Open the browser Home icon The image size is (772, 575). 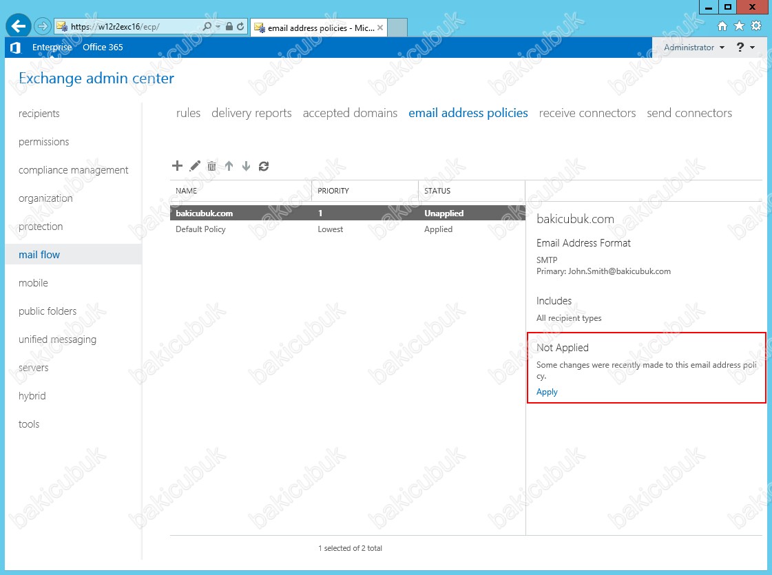click(722, 26)
